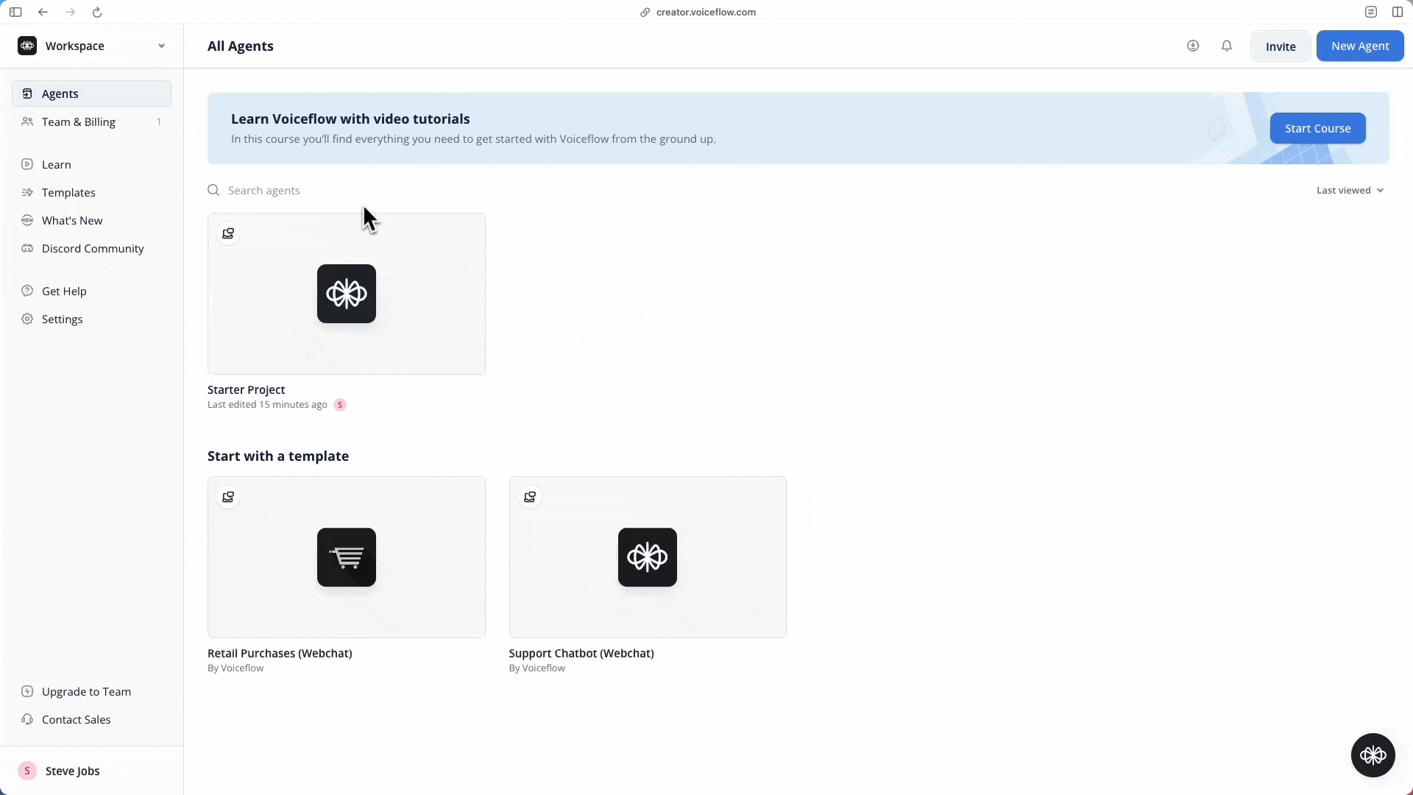The height and width of the screenshot is (795, 1413).
Task: Click the Support Chatbot (Webchat) title
Action: coord(581,653)
